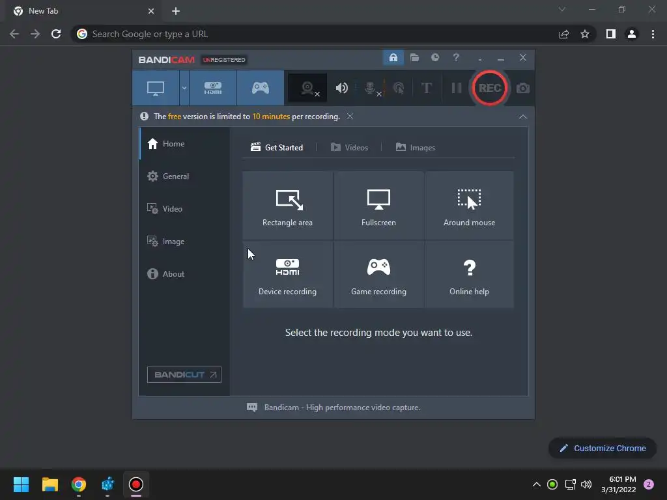The height and width of the screenshot is (500, 667).
Task: Open the volume icon in system tray
Action: (x=586, y=484)
